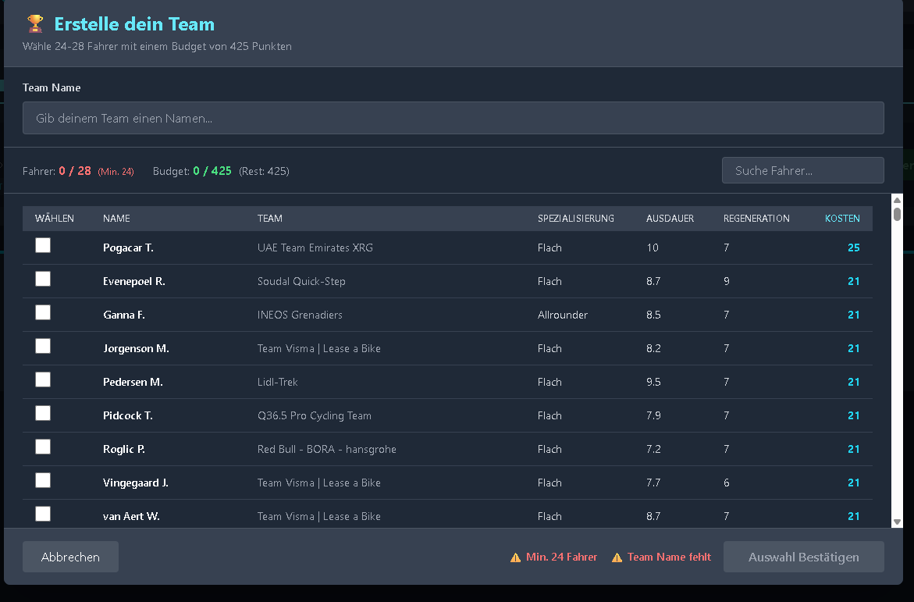Sort by the Regeneration column header
The image size is (914, 602).
click(756, 219)
